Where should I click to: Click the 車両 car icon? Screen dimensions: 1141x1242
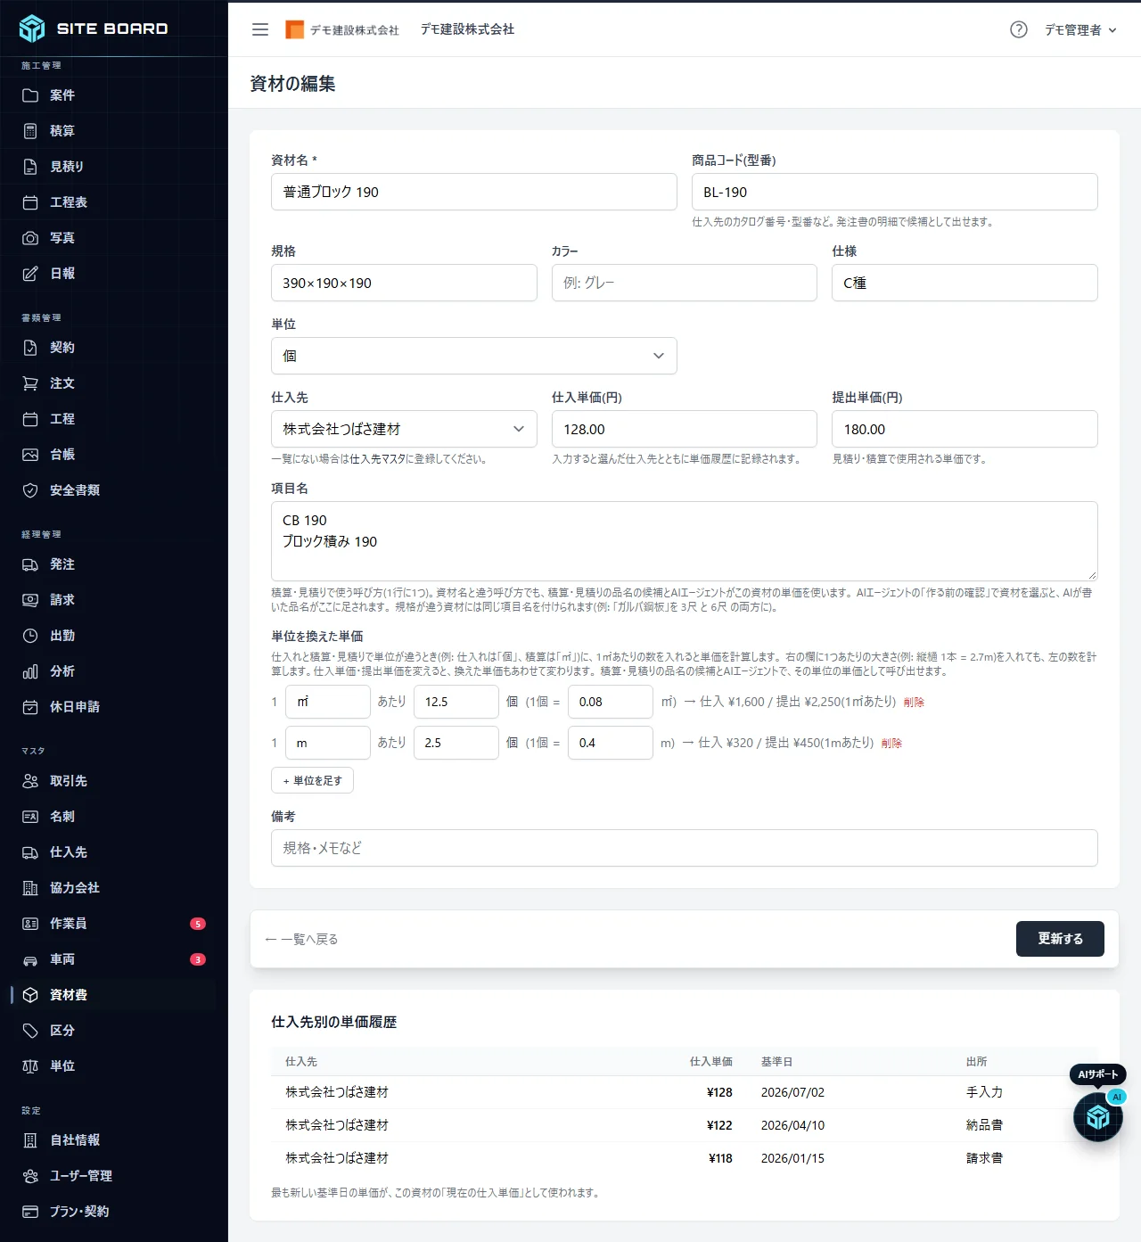pos(30,959)
